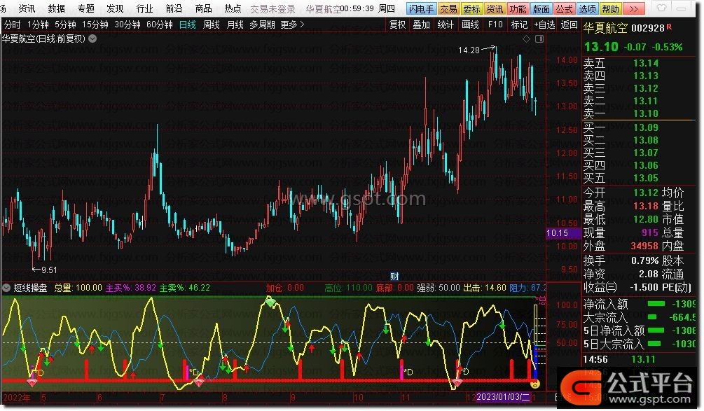Click the 9.51 low price label
The width and height of the screenshot is (704, 411).
click(50, 270)
